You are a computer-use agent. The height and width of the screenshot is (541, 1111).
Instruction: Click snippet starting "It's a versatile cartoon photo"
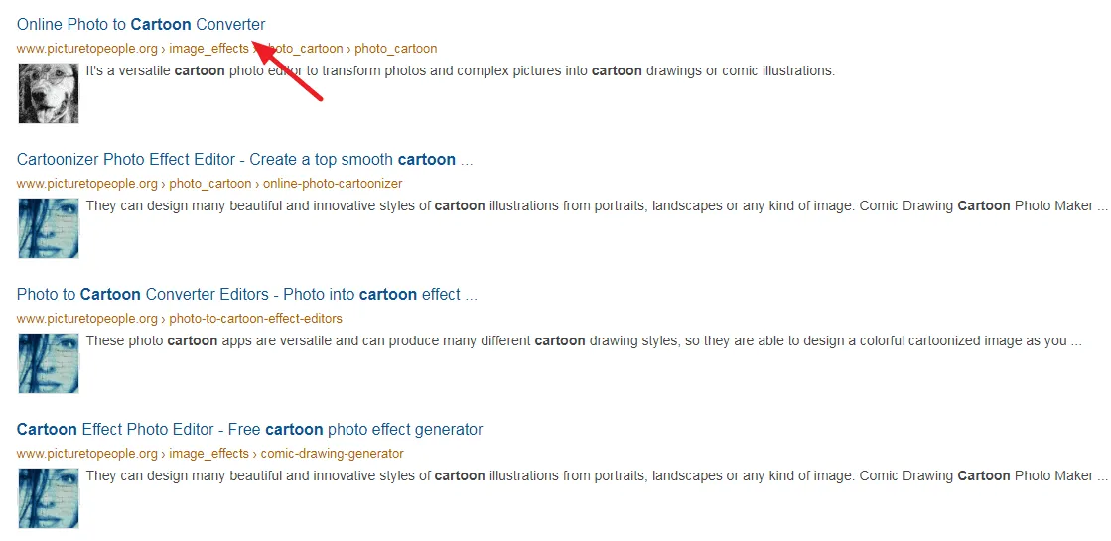click(461, 71)
